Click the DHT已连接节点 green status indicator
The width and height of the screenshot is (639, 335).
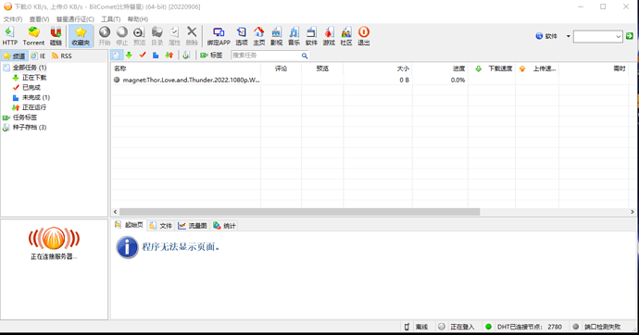488,327
